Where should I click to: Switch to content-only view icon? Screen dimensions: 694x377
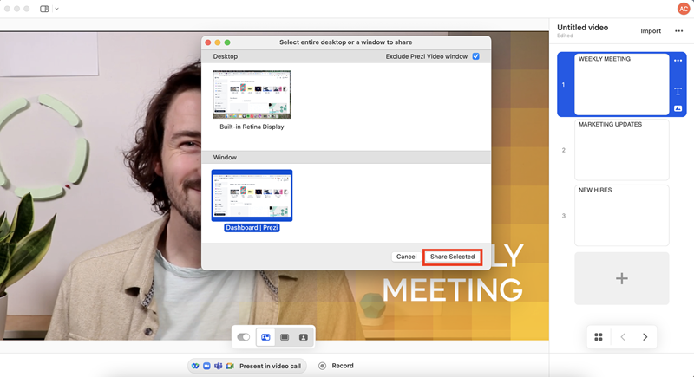click(x=285, y=337)
